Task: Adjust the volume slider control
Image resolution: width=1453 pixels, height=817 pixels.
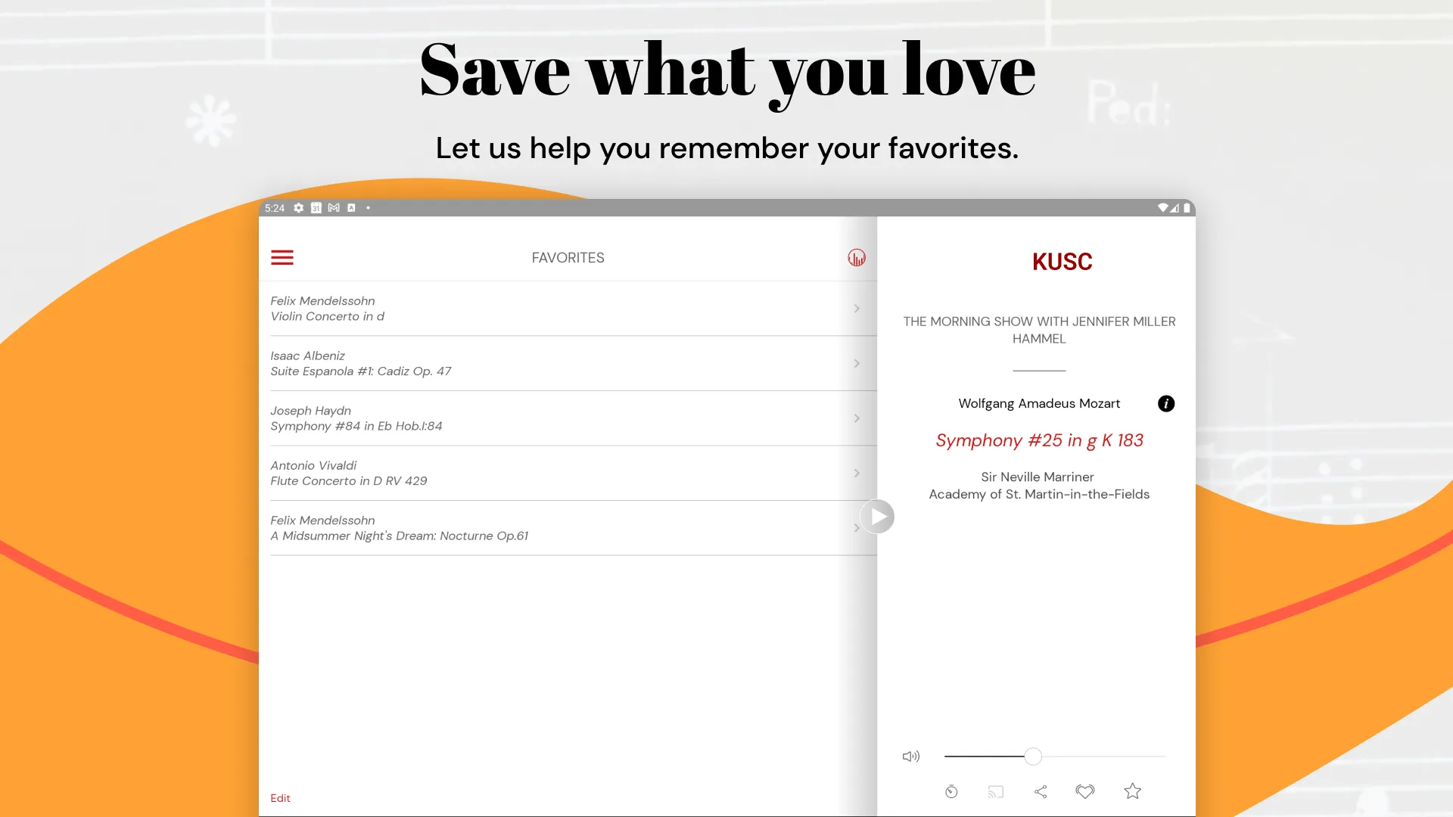Action: pos(1033,755)
